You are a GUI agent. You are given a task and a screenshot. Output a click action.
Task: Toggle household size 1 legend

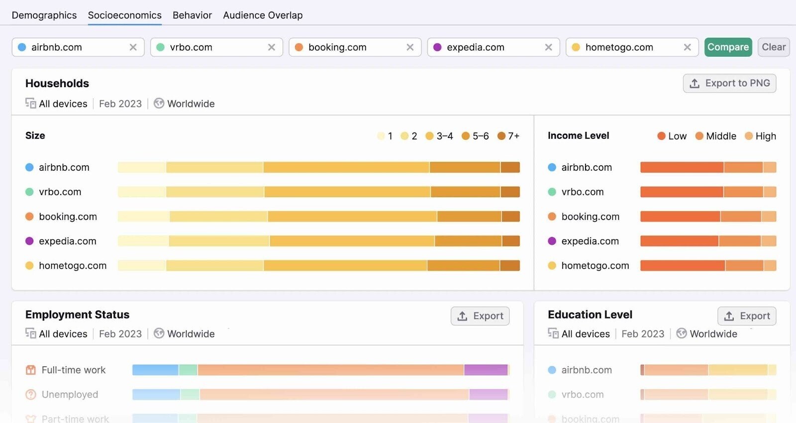pyautogui.click(x=385, y=136)
